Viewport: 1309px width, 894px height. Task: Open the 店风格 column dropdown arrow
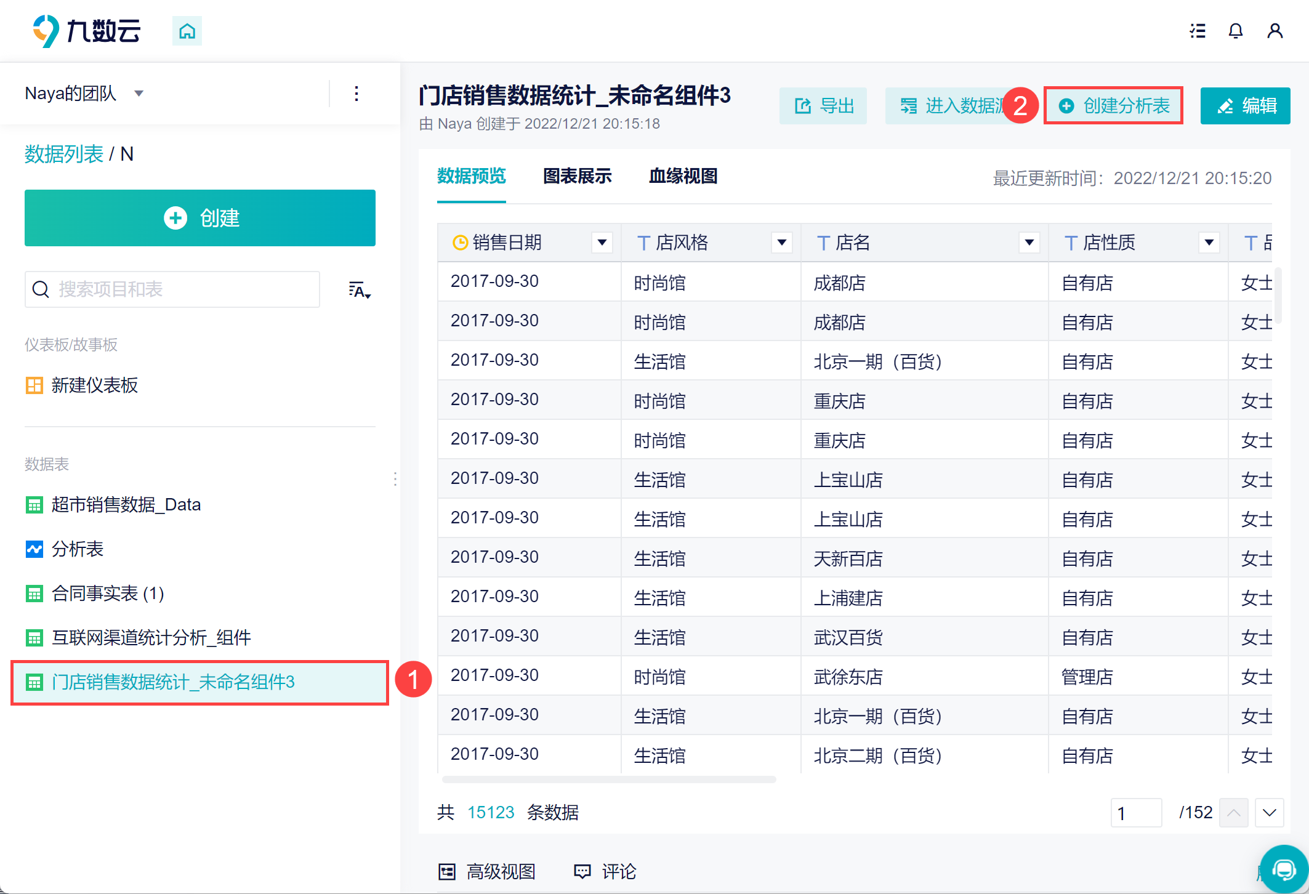click(781, 243)
